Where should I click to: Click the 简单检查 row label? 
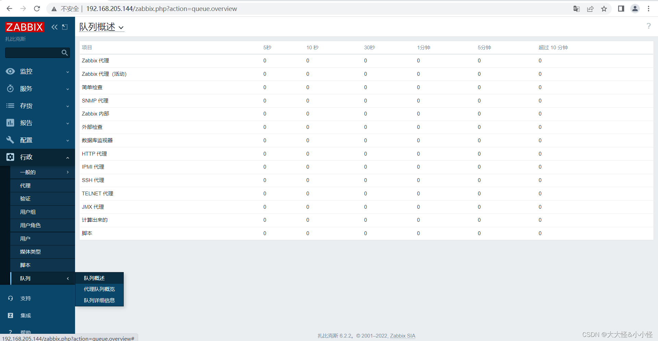[x=92, y=87]
